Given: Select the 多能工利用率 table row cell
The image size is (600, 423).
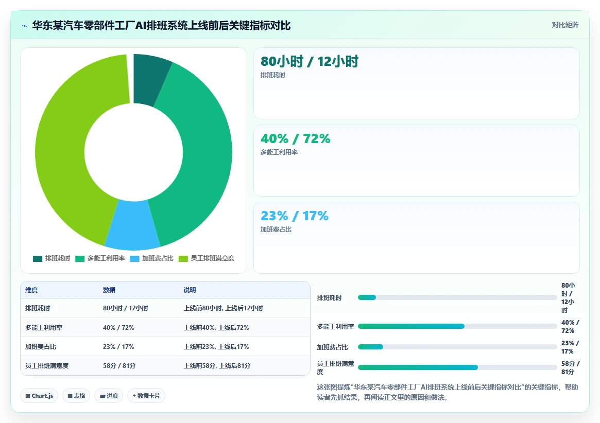Looking at the screenshot, I should (44, 327).
